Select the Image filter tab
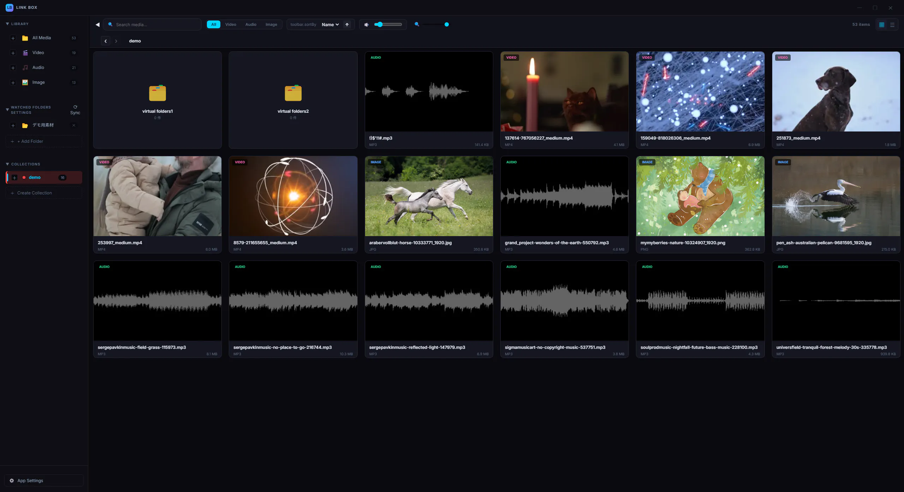Viewport: 904px width, 492px height. (x=271, y=24)
